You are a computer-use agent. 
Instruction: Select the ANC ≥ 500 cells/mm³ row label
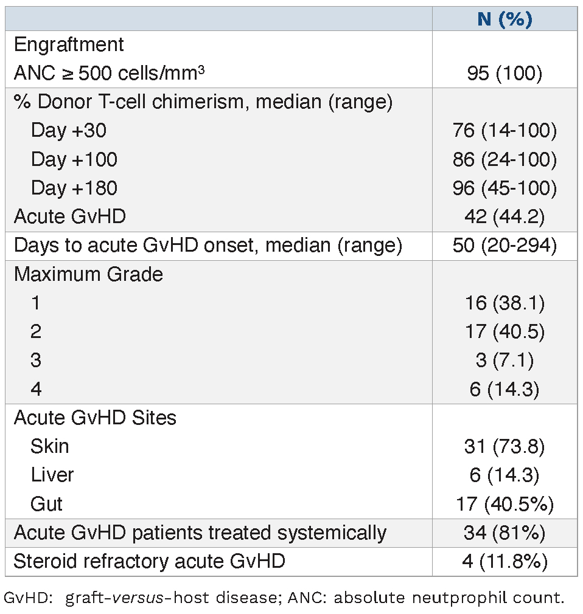point(109,74)
